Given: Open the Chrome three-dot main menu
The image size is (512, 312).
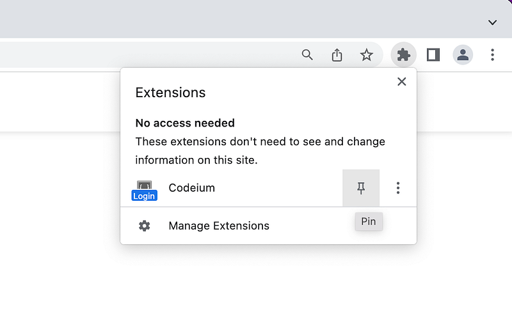Looking at the screenshot, I should tap(492, 55).
